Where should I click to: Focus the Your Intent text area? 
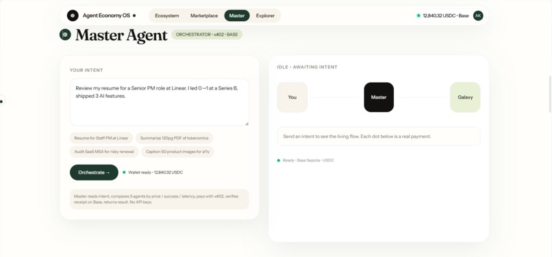tap(160, 103)
